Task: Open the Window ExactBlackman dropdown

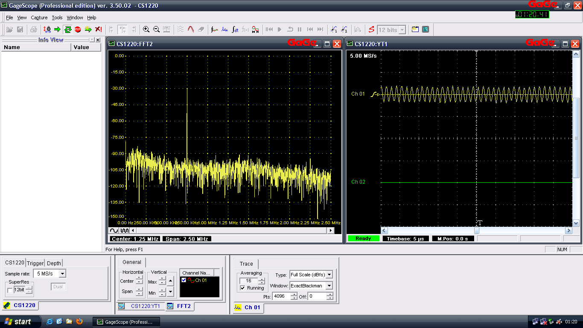Action: [x=329, y=286]
